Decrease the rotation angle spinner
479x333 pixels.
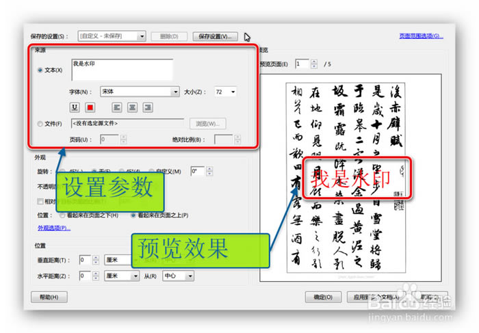tap(209, 174)
